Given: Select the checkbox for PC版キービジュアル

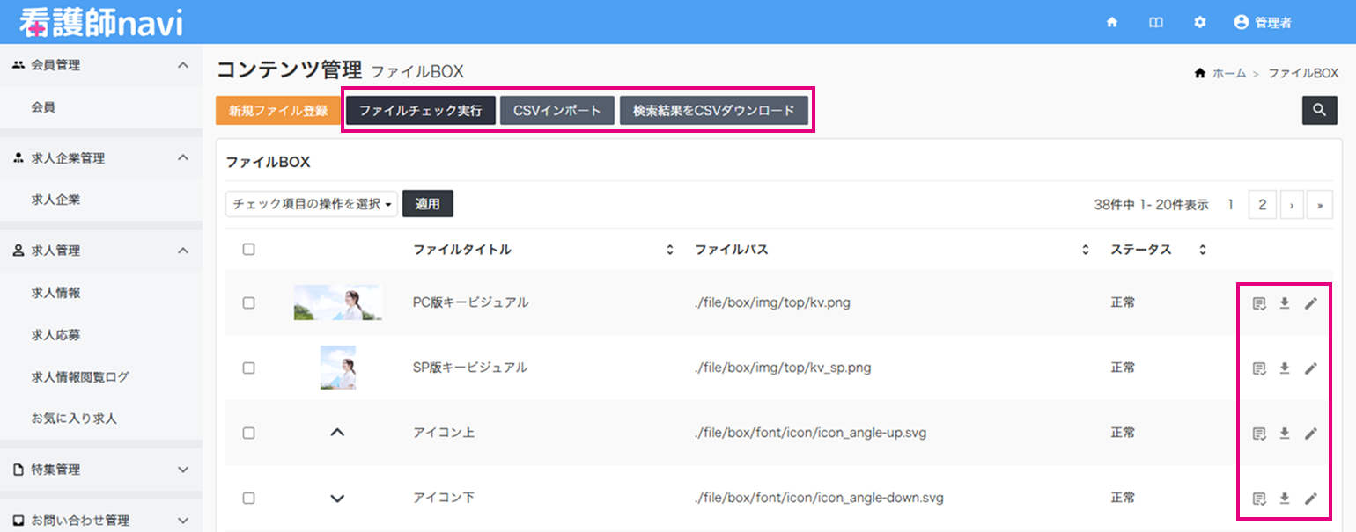Looking at the screenshot, I should [x=248, y=302].
